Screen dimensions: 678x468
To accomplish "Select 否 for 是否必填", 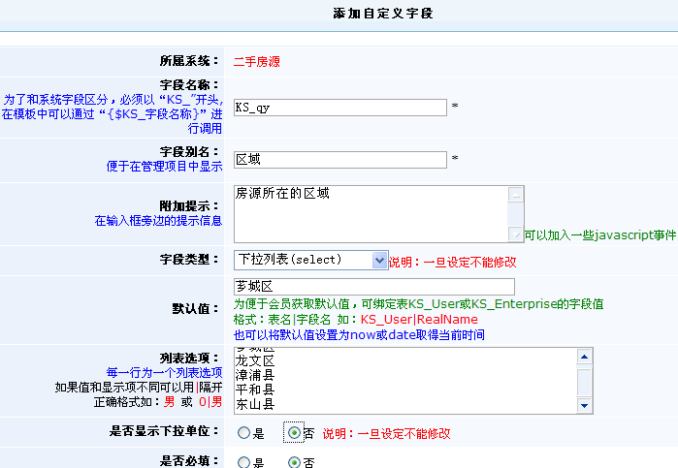I will [294, 463].
